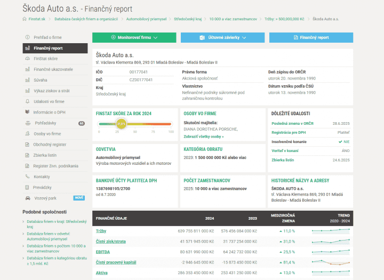384x280 pixels.
Task: Open Databáza firiem v kraji: Středočeský kraj
Action: (x=57, y=224)
